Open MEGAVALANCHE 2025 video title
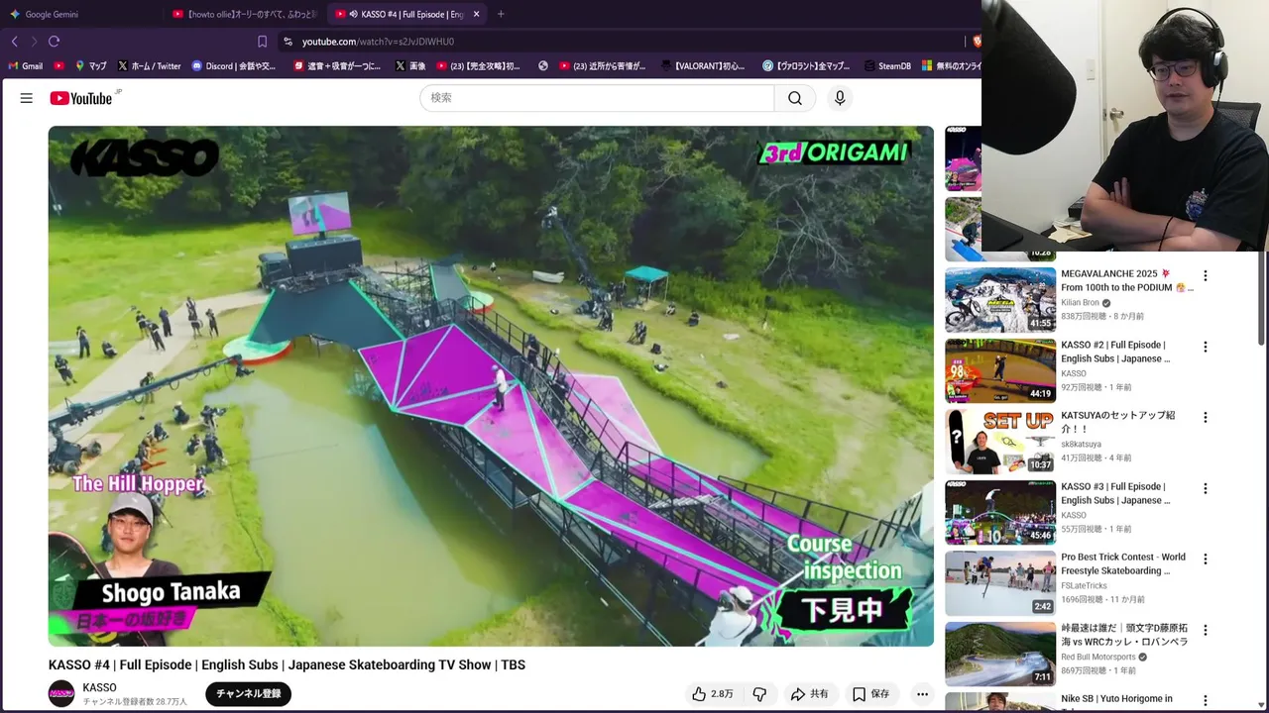Screen dimensions: 1269x713 tap(1126, 280)
